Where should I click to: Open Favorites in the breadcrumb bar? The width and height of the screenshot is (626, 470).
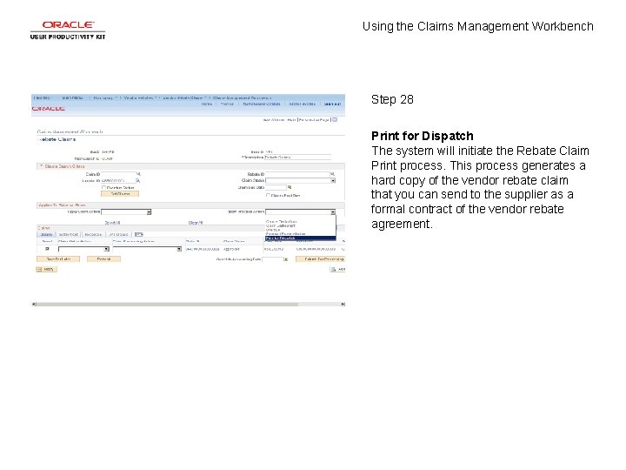point(43,97)
